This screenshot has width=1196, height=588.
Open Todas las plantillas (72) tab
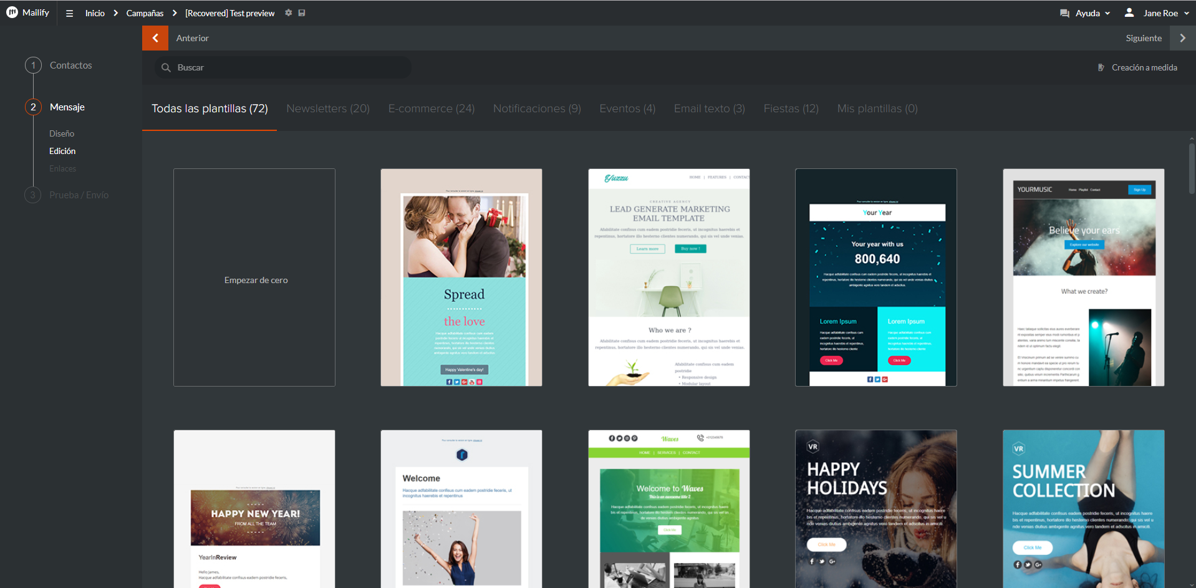click(x=210, y=108)
